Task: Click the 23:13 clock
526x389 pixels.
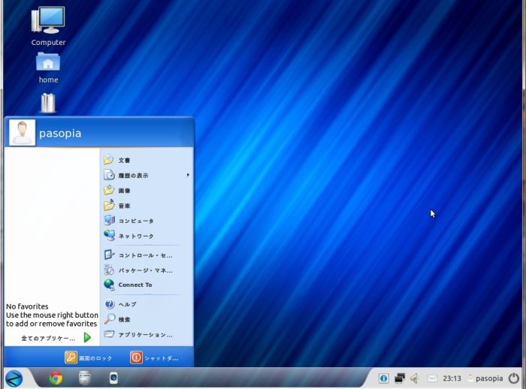Action: (x=452, y=378)
